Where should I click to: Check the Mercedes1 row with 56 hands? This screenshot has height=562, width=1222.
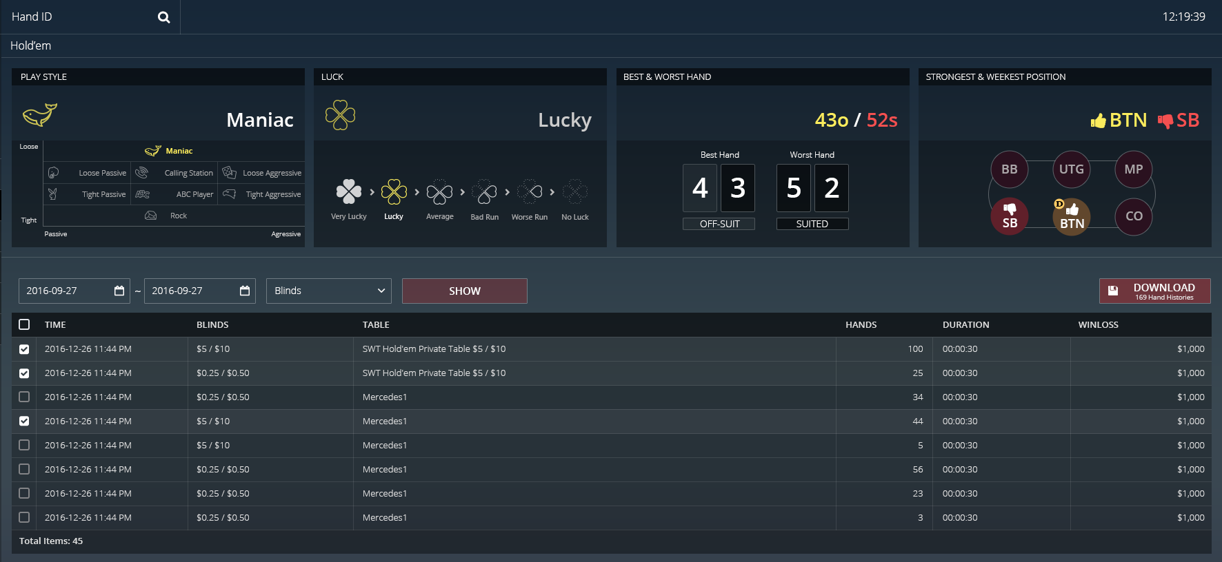[24, 470]
